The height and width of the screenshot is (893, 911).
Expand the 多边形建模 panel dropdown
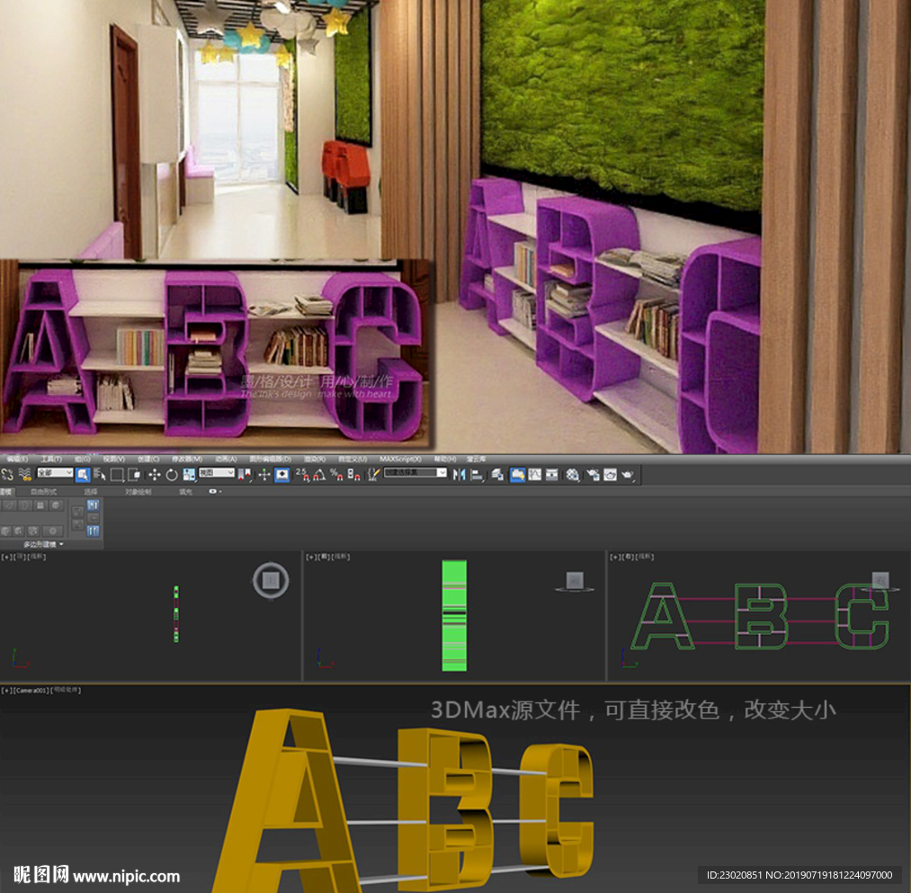pyautogui.click(x=61, y=544)
